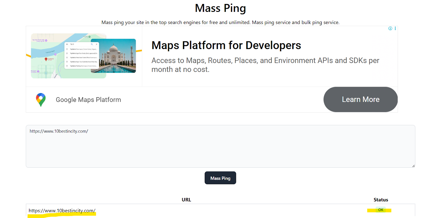422x218 pixels.
Task: Click the Google Maps pin logo
Action: click(41, 100)
